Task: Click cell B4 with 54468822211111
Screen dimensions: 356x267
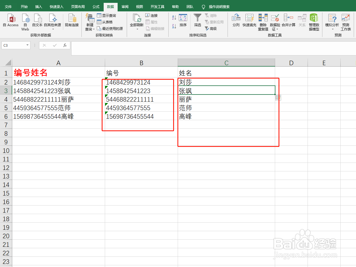Action: pyautogui.click(x=141, y=99)
